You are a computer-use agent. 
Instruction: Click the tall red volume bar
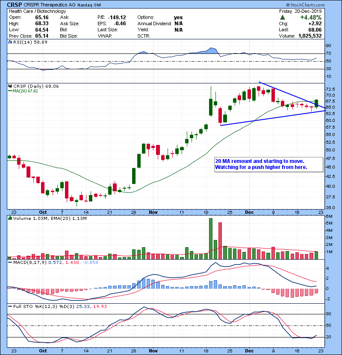click(x=220, y=241)
